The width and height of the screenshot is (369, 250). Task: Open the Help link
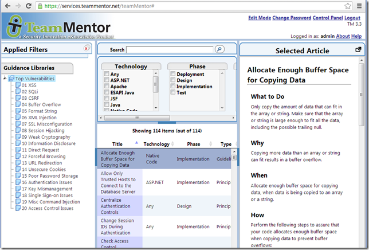(356, 36)
